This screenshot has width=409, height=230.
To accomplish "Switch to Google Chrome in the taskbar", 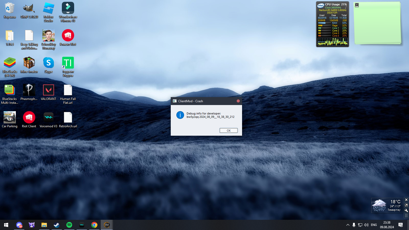I will [x=94, y=225].
